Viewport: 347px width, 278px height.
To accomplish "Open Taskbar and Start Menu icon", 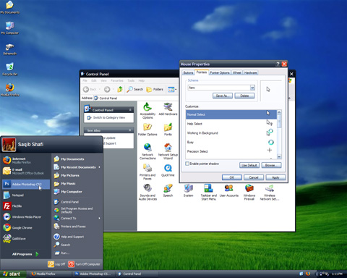I will 209,192.
